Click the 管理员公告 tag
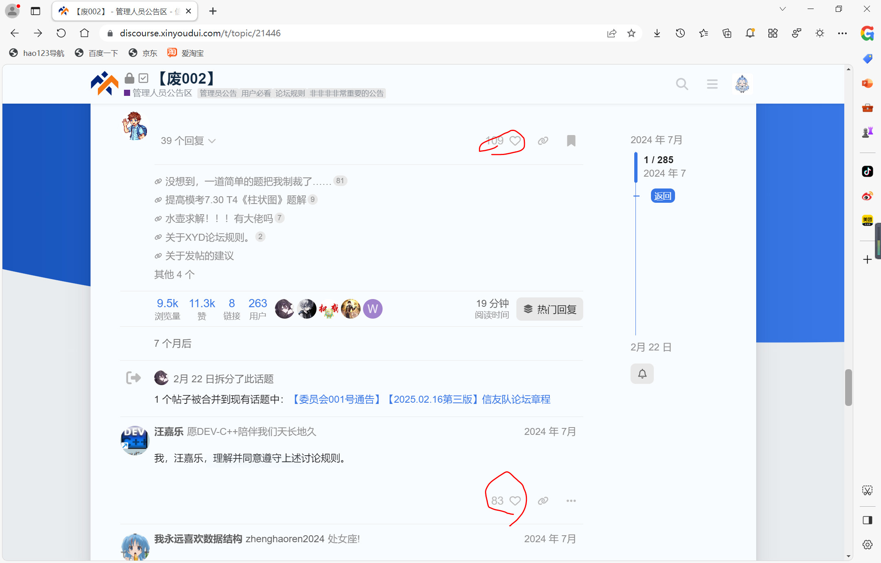Screen dimensions: 881x563 pos(218,93)
